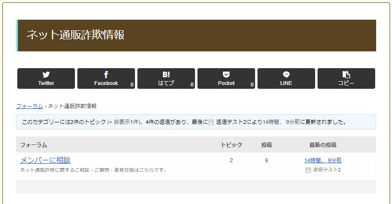This screenshot has width=392, height=204.
Task: Share the page via the Twitter button
Action: pyautogui.click(x=46, y=78)
